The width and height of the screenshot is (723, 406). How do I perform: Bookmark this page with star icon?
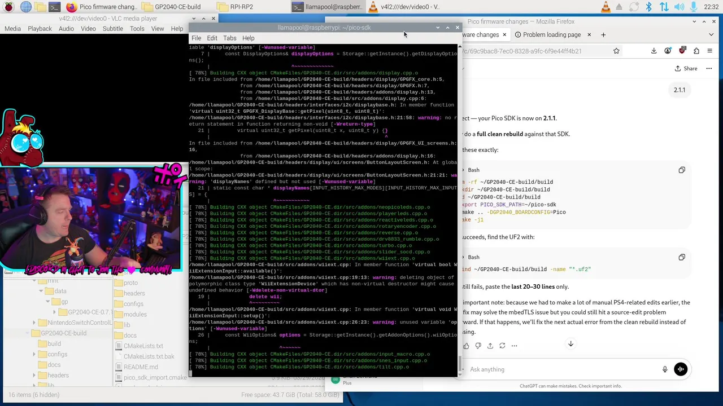click(x=616, y=51)
